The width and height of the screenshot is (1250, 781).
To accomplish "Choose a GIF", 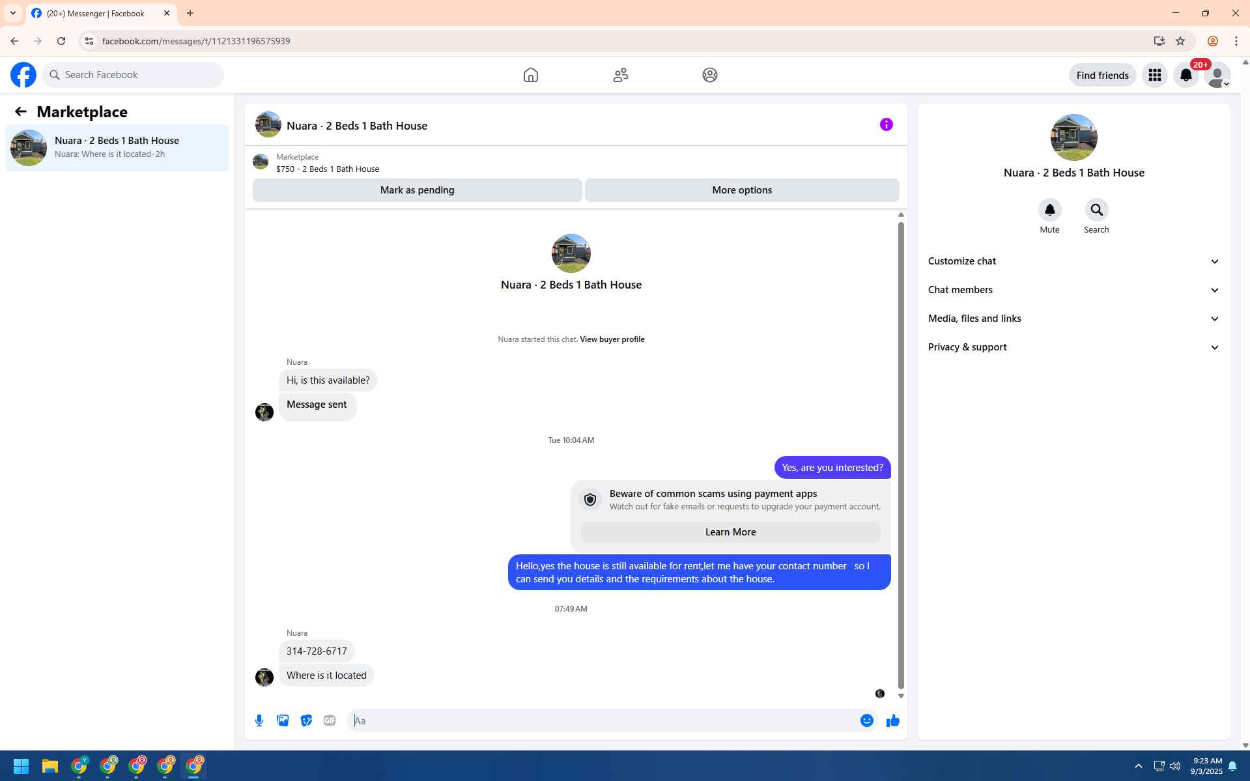I will 330,720.
